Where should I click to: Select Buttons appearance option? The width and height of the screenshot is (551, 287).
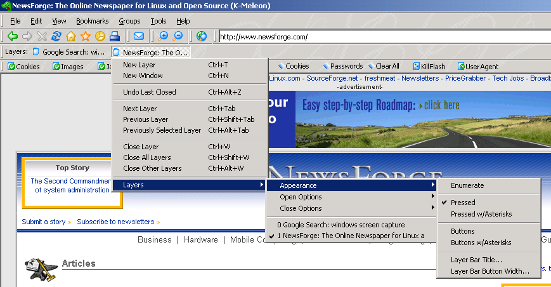[x=489, y=231]
